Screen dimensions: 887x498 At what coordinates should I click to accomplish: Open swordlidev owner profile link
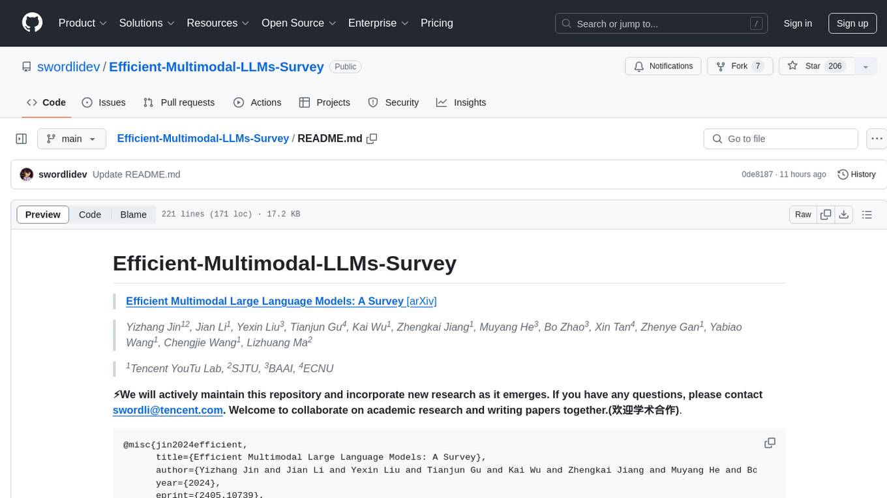(x=68, y=66)
